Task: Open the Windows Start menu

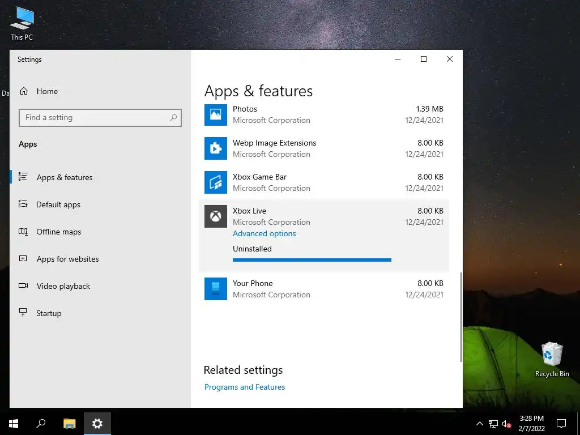Action: 14,424
